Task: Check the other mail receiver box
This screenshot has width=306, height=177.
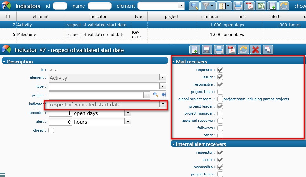Action: (x=220, y=135)
